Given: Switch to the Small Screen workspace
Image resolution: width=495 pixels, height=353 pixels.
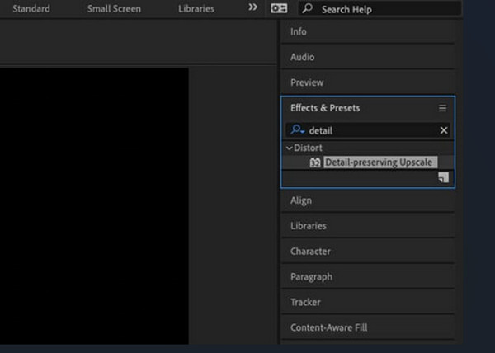Looking at the screenshot, I should 114,9.
